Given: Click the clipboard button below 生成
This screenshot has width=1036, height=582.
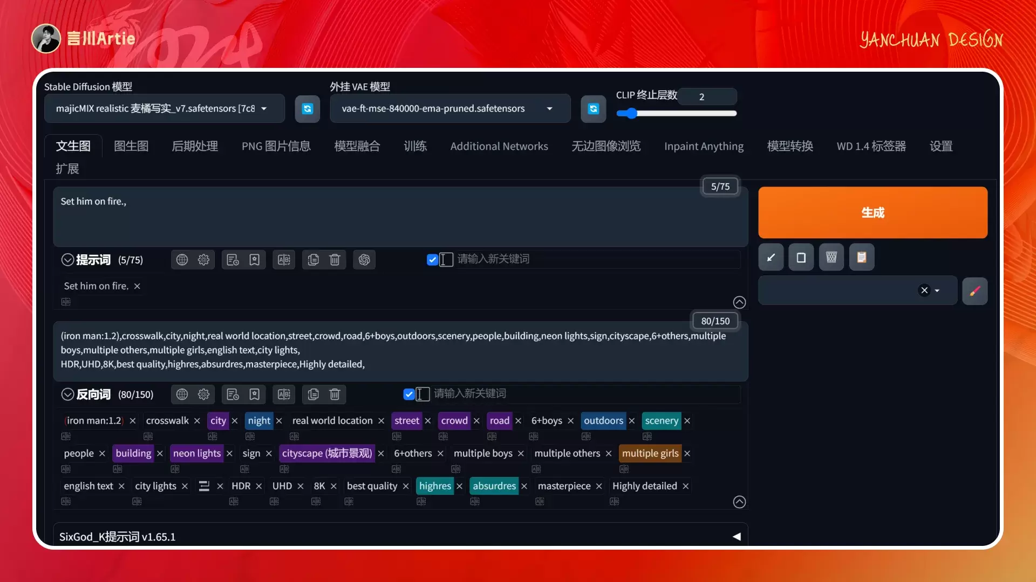Looking at the screenshot, I should [862, 257].
